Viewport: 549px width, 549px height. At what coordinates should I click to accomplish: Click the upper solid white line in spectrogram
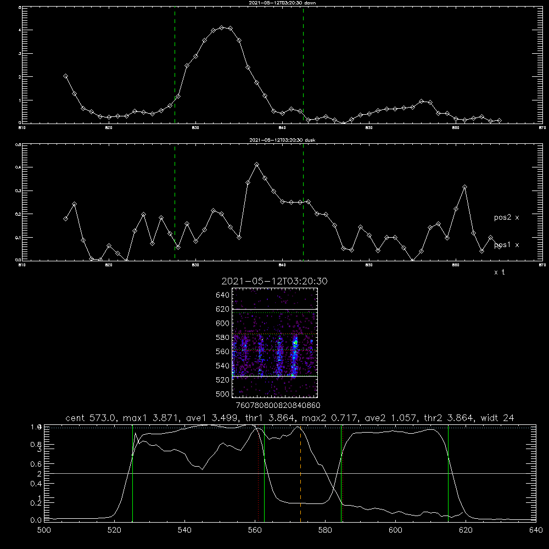tap(275, 309)
